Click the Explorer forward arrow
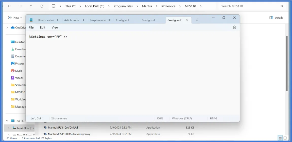The image size is (292, 142). pyautogui.click(x=20, y=6)
